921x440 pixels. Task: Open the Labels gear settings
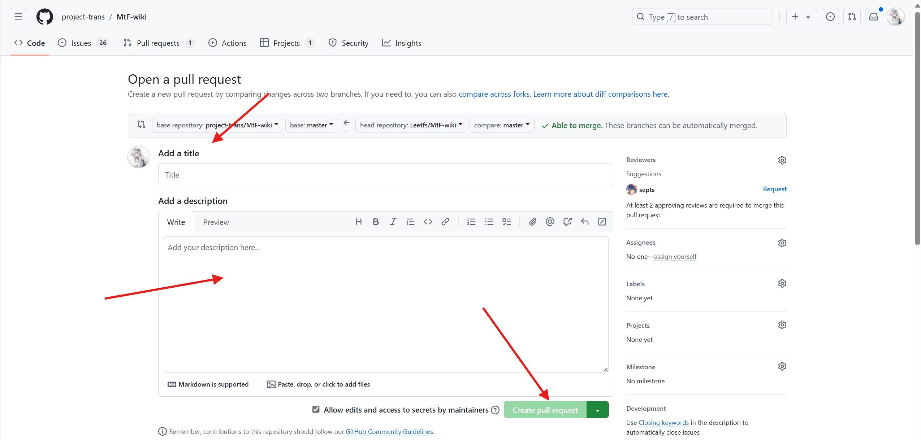pos(782,284)
